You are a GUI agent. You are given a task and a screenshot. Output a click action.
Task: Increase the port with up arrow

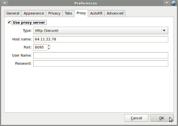point(49,46)
